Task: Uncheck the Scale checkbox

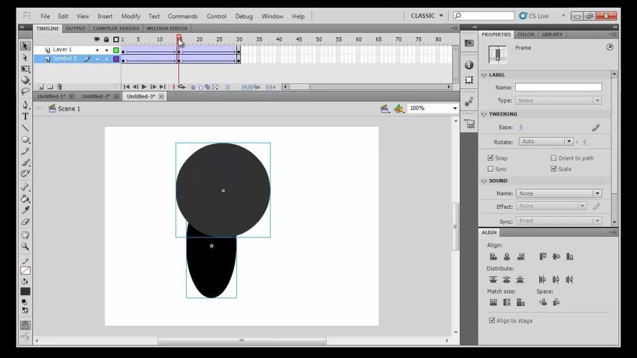Action: tap(553, 169)
